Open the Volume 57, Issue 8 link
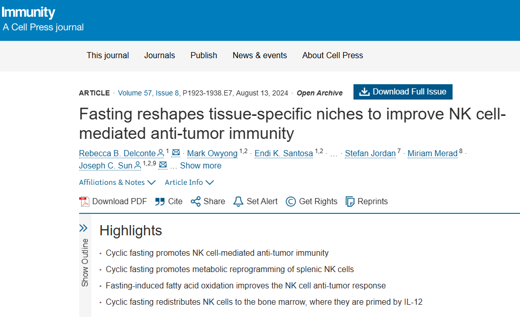Screen dimensions: 520x317 click(148, 93)
